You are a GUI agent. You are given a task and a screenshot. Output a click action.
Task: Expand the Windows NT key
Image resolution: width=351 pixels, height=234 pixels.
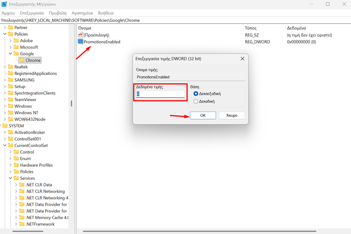pyautogui.click(x=5, y=113)
